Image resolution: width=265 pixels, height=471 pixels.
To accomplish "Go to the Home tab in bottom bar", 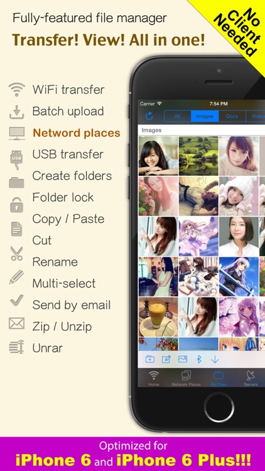I will coord(154,378).
